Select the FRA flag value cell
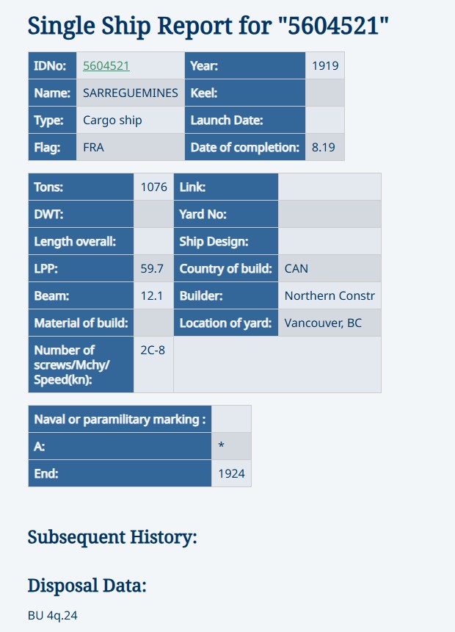This screenshot has height=632, width=455. click(94, 147)
